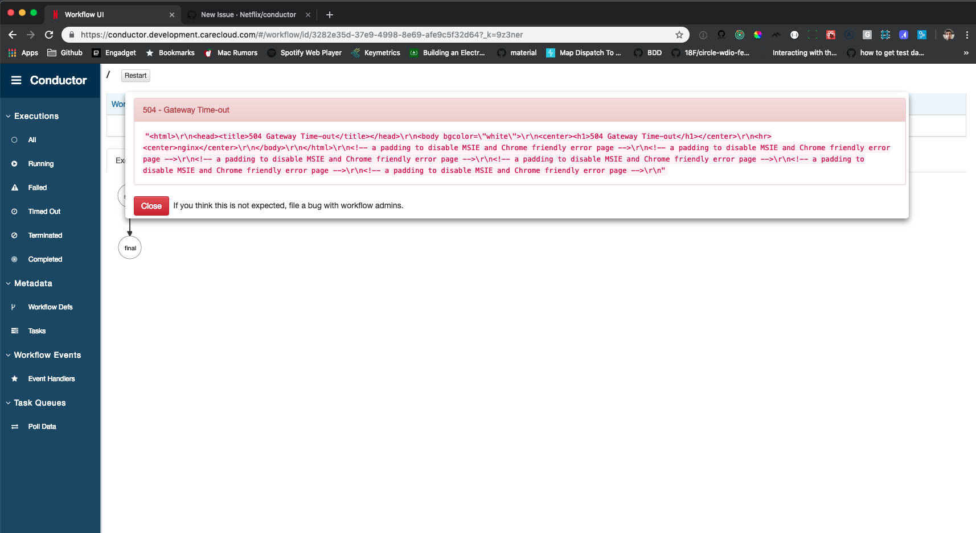Collapse the Task Queues section
Viewport: 976px width, 533px height.
(x=8, y=403)
